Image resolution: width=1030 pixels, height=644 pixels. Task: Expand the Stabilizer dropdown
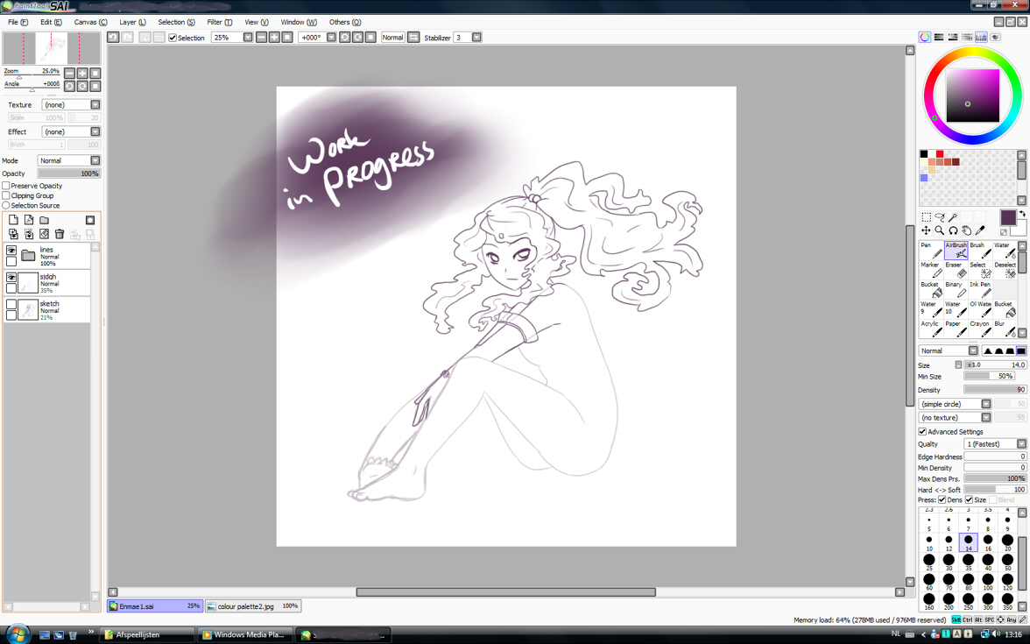pos(476,38)
